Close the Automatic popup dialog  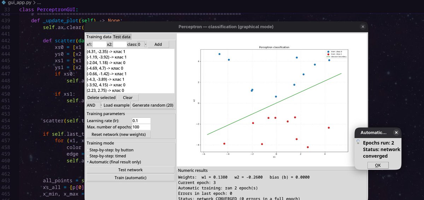(x=396, y=133)
